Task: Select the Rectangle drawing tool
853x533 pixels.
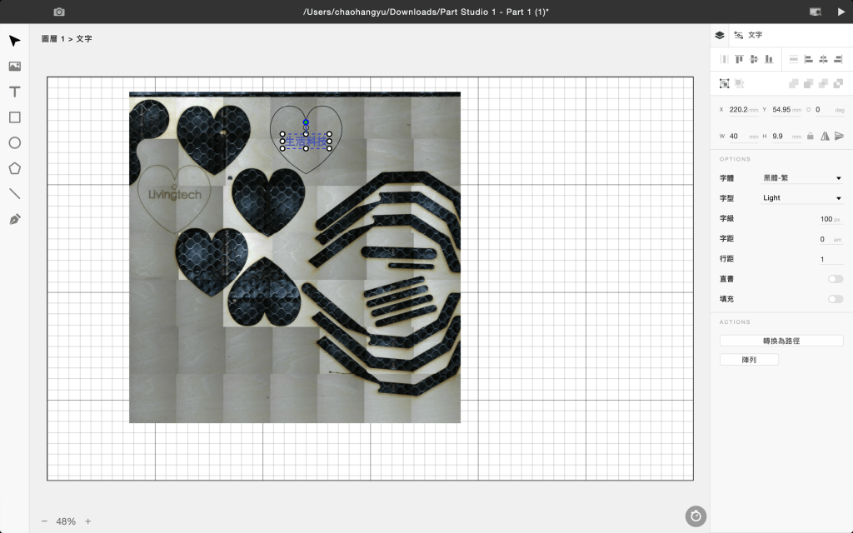Action: [x=14, y=117]
